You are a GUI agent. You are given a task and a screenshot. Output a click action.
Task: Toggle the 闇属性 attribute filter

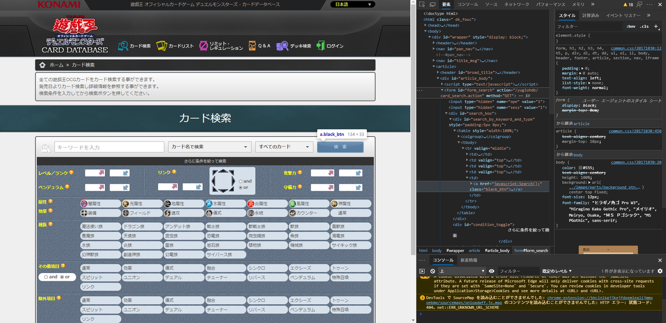click(99, 203)
